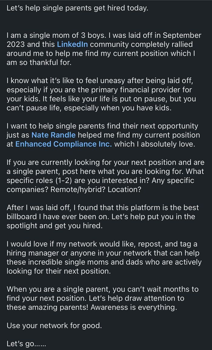The image size is (212, 350).
Task: Click the closing "Let's go......" line
Action: (26, 344)
